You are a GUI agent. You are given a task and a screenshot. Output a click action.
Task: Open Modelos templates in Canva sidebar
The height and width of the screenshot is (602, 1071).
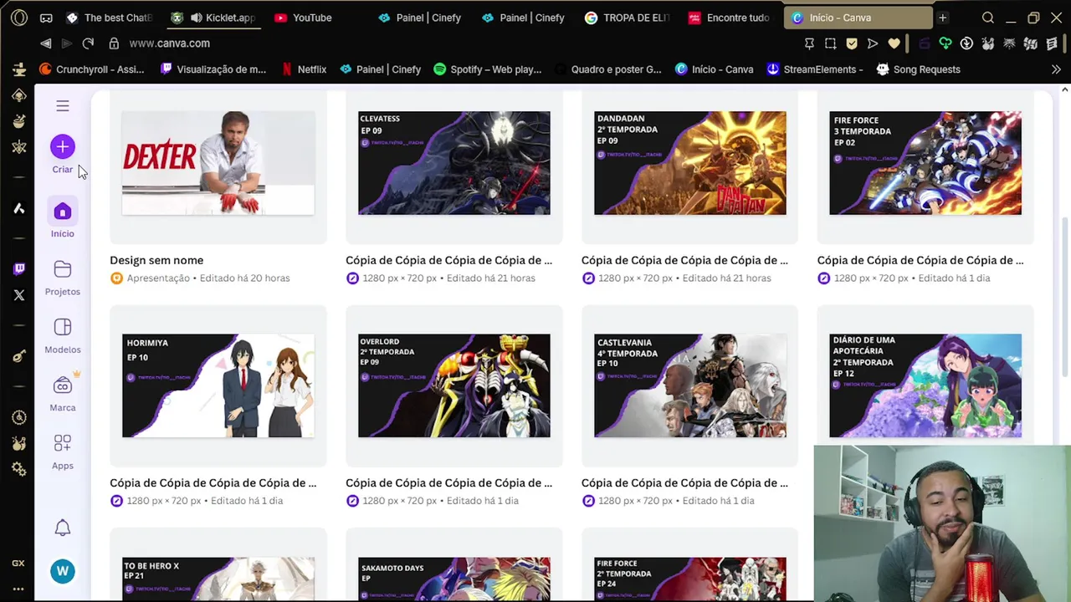[63, 335]
